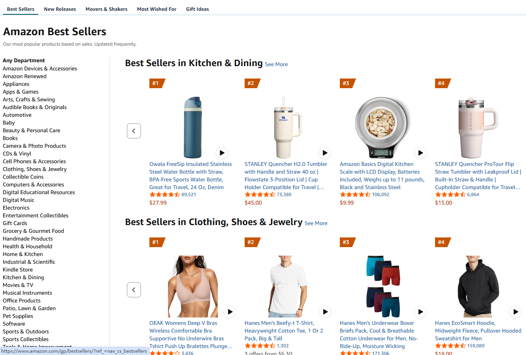Click See More for Clothing, Shoes & Jewelry

(x=316, y=224)
